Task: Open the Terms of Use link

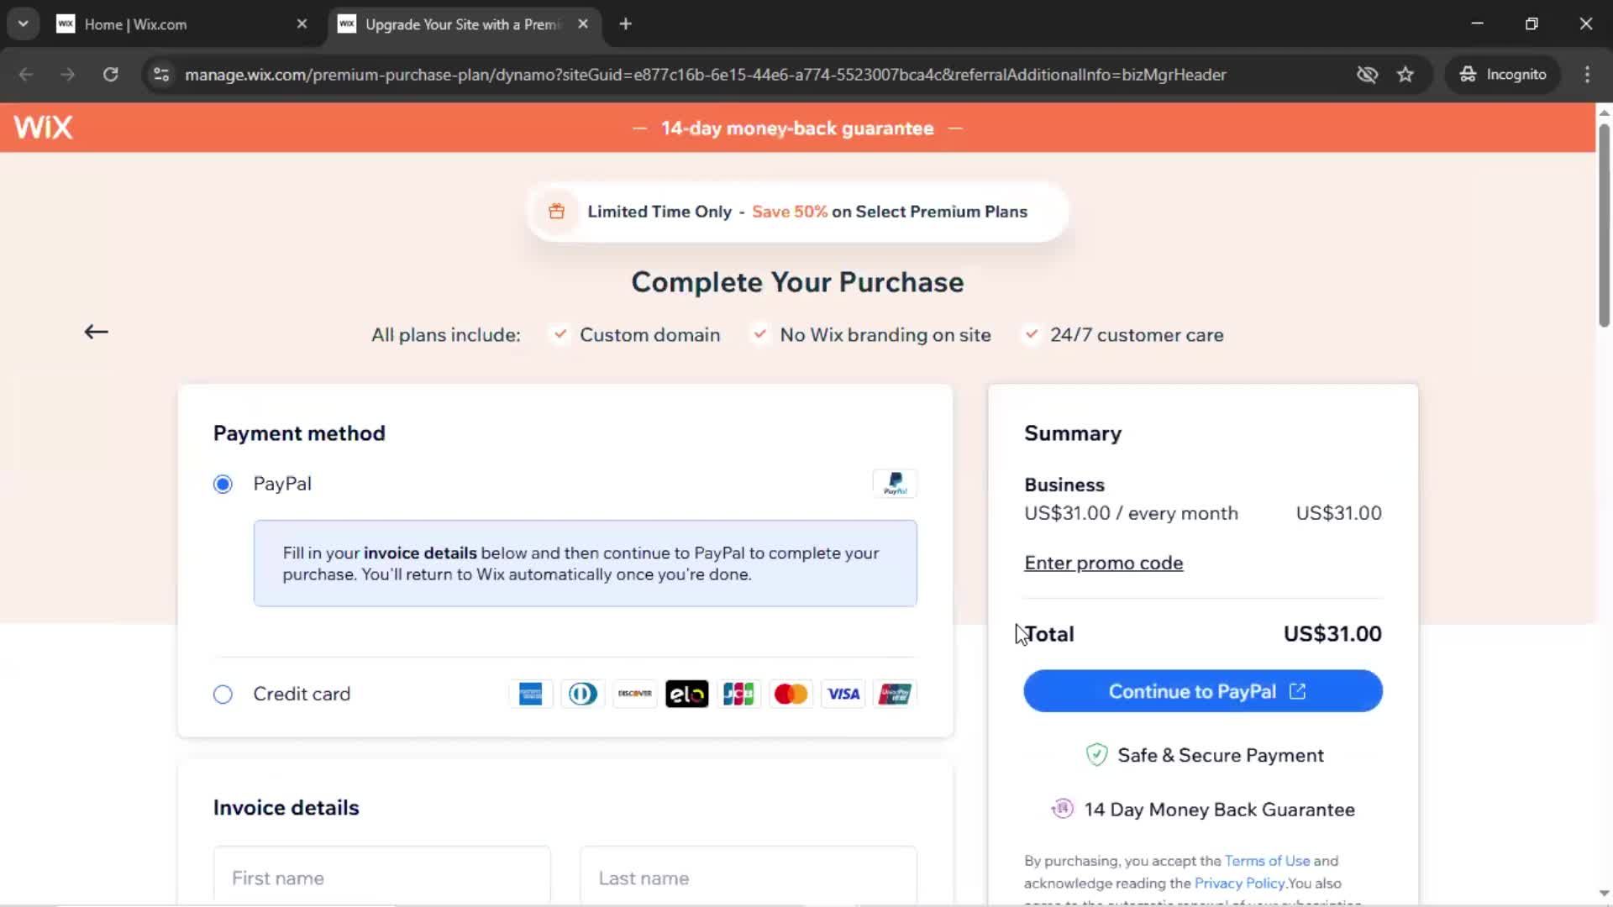Action: point(1267,861)
